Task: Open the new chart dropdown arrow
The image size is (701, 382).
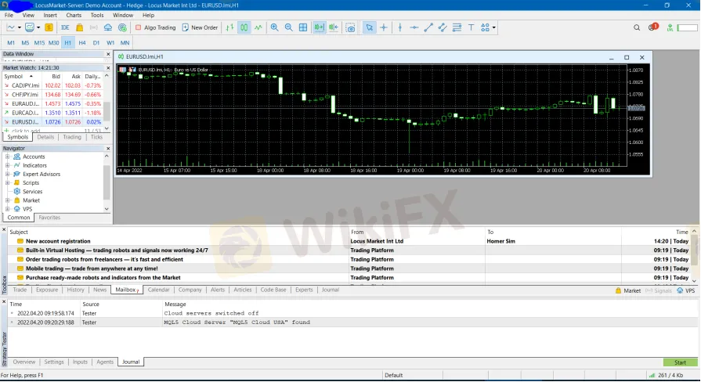Action: pos(20,27)
